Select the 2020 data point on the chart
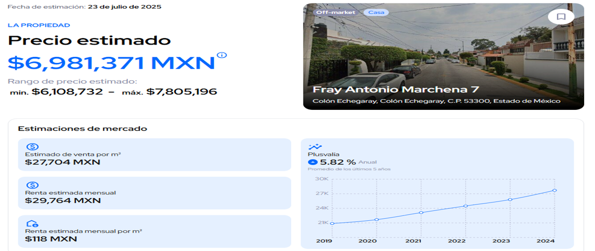This screenshot has height=251, width=595. click(x=376, y=219)
